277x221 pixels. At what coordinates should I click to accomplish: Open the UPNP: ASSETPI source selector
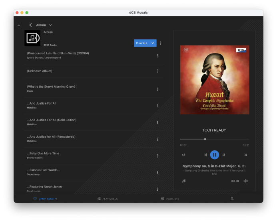(x=45, y=199)
